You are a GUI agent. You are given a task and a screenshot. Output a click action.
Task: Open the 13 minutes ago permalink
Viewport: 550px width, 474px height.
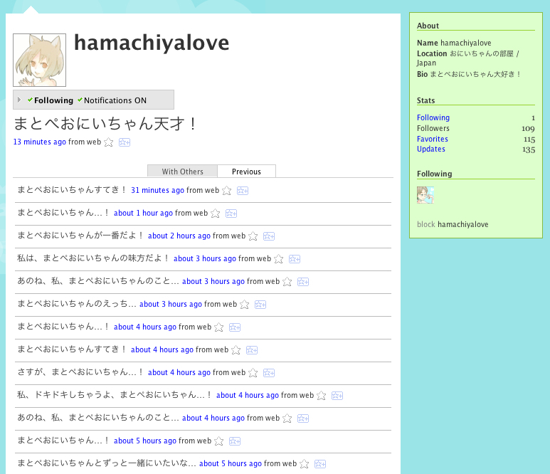(40, 142)
